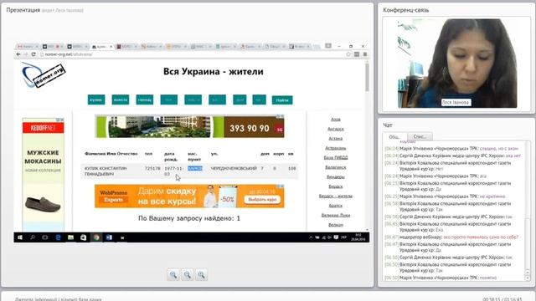Open the "Бердск - жители" link
This screenshot has height=301, width=536.
click(336, 196)
